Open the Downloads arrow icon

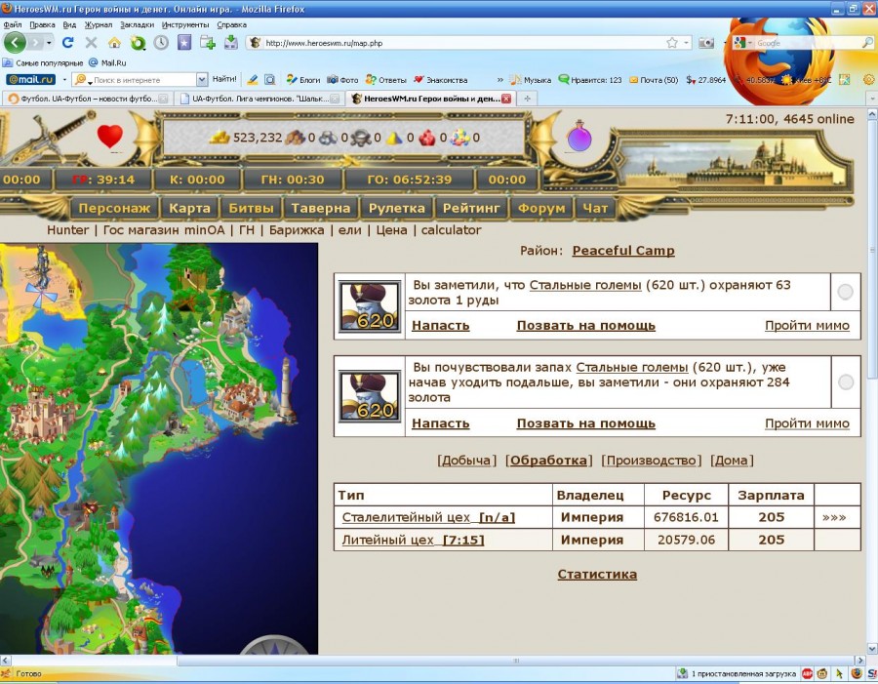[x=231, y=43]
